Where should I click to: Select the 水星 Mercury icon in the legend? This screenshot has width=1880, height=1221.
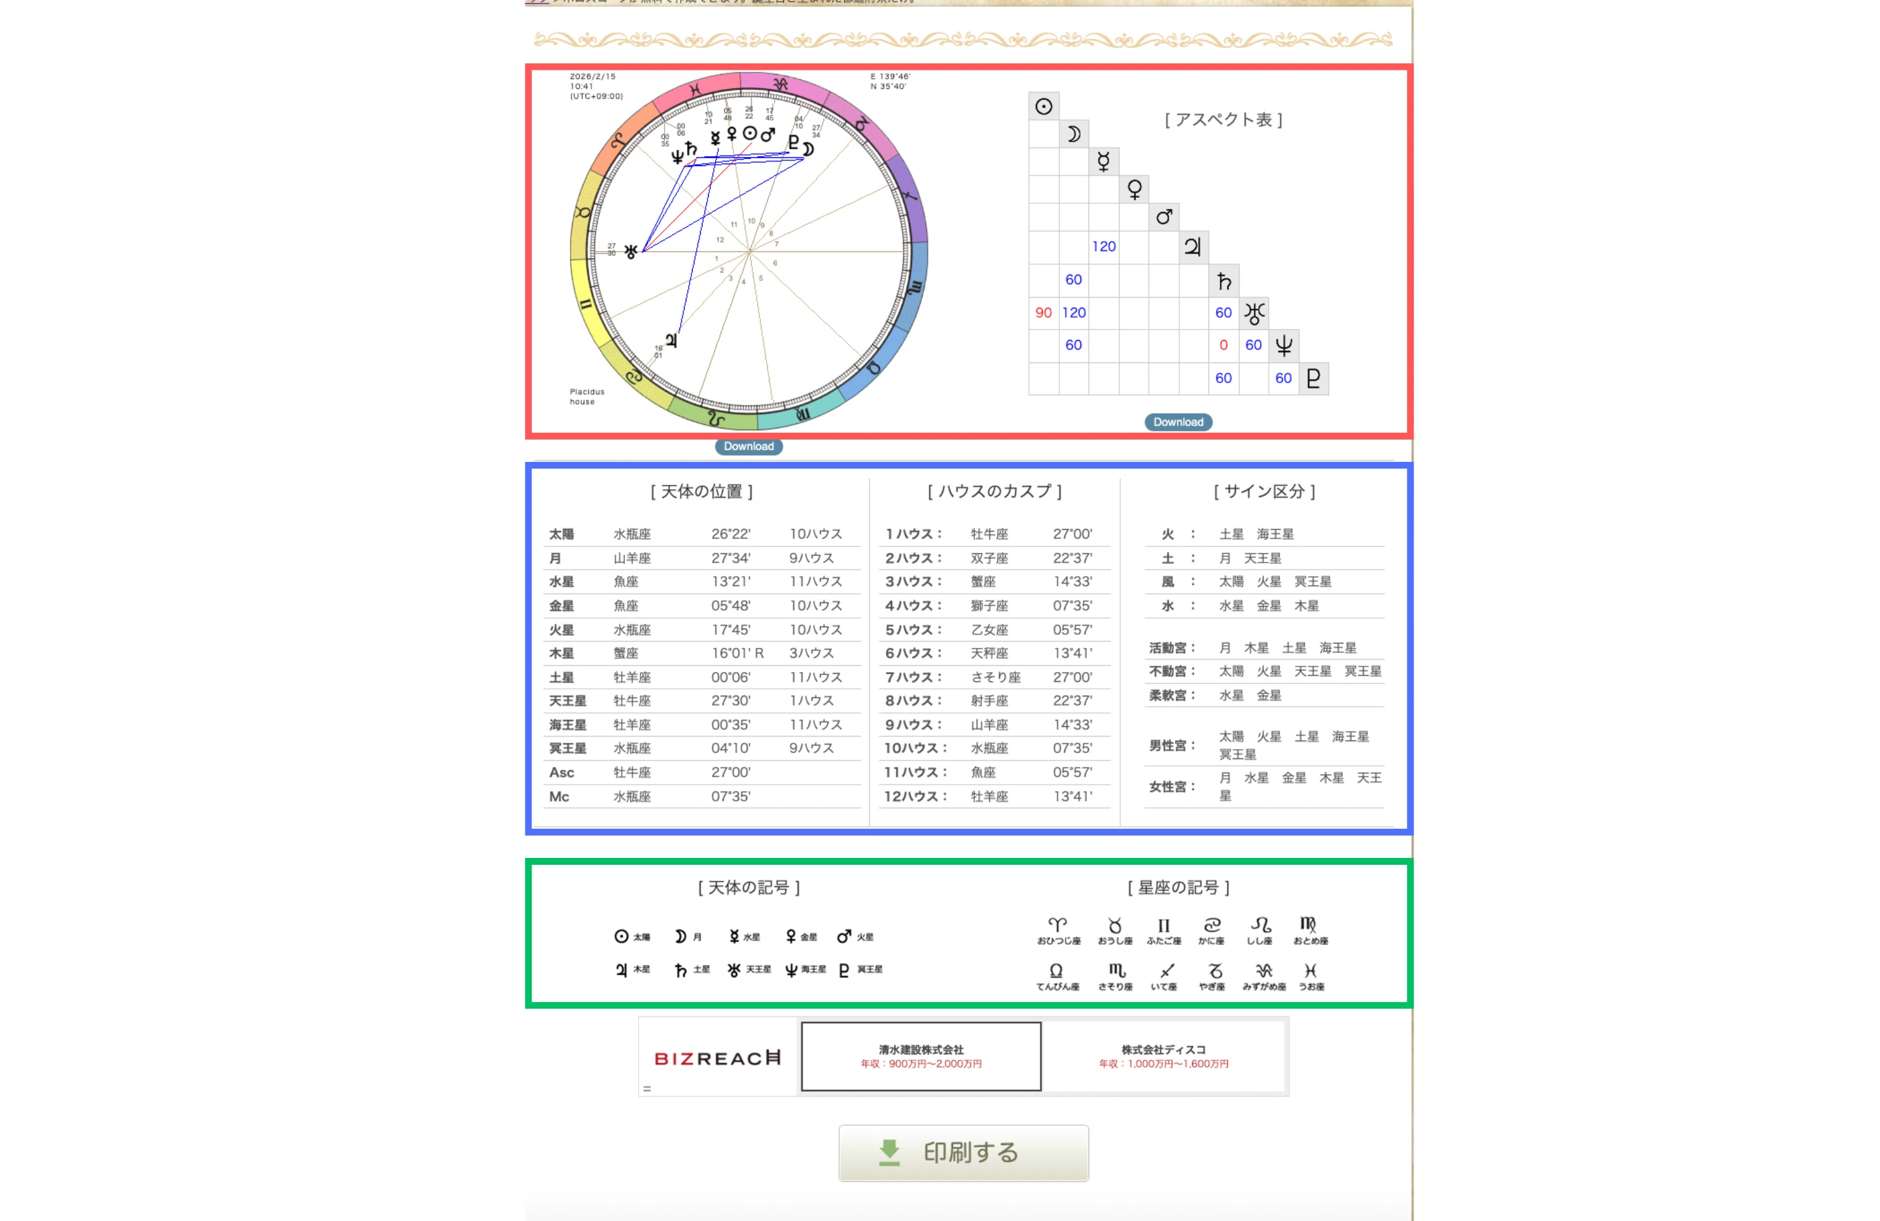coord(735,937)
